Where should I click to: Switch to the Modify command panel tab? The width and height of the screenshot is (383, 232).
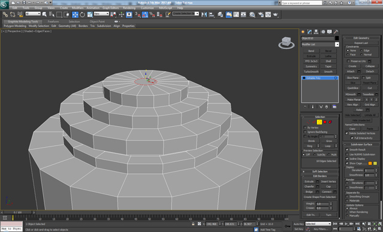point(310,32)
